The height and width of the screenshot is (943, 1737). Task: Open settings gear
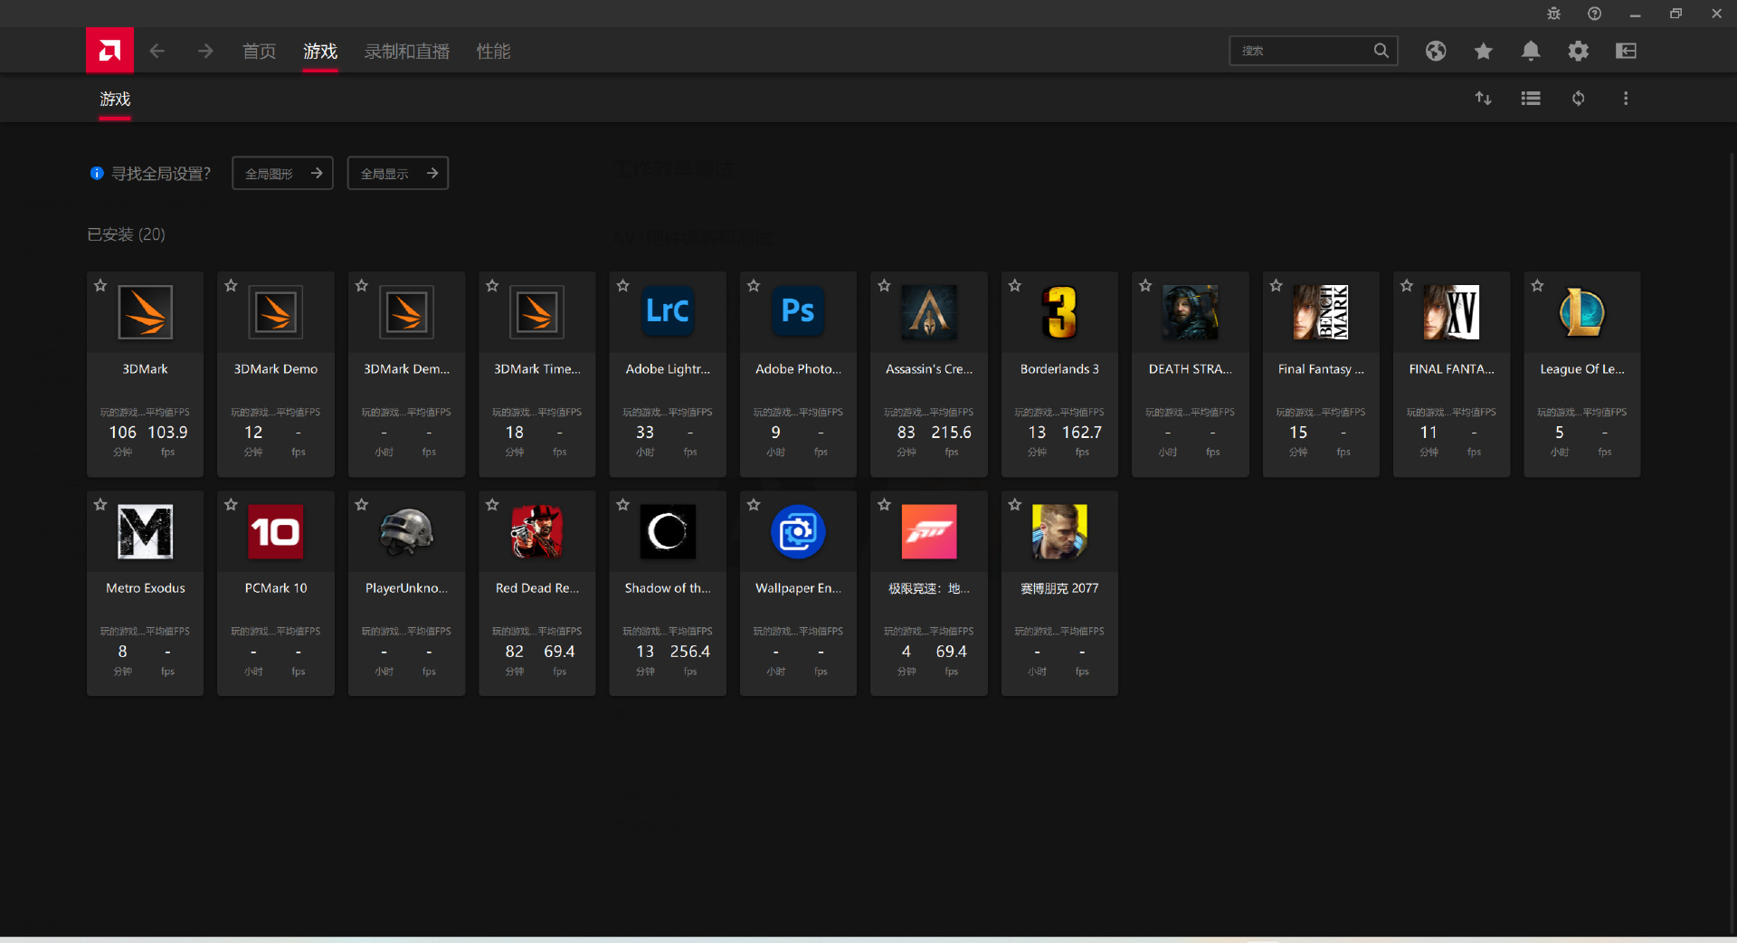click(1579, 51)
